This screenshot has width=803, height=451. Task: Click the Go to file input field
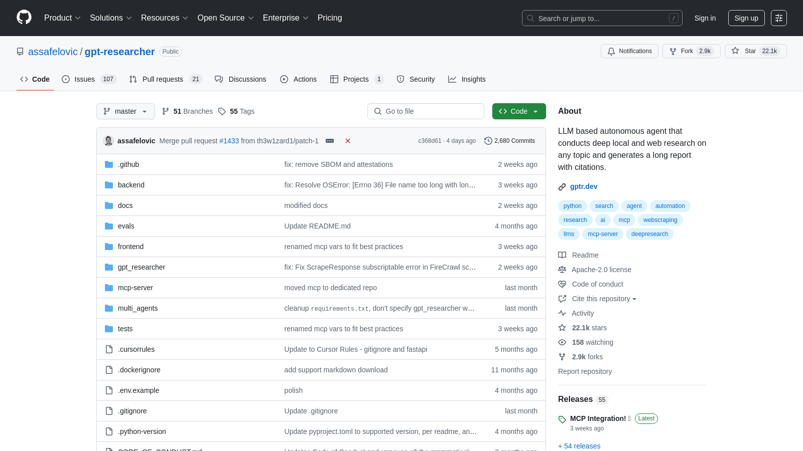click(x=426, y=111)
